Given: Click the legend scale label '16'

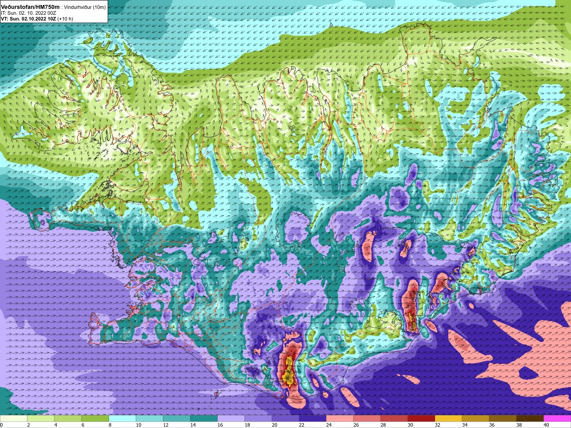Looking at the screenshot, I should click(220, 425).
